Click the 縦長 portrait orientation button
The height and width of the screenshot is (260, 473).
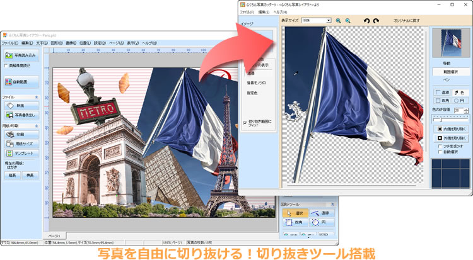tap(13, 176)
